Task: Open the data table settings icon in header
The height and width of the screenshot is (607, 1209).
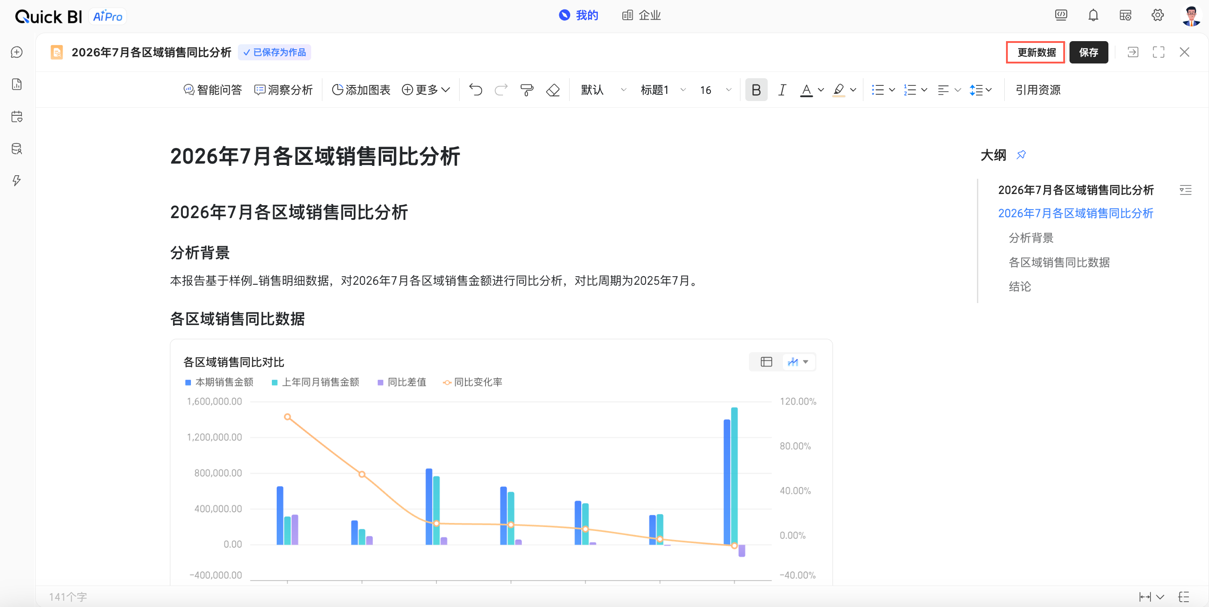Action: (x=1125, y=16)
